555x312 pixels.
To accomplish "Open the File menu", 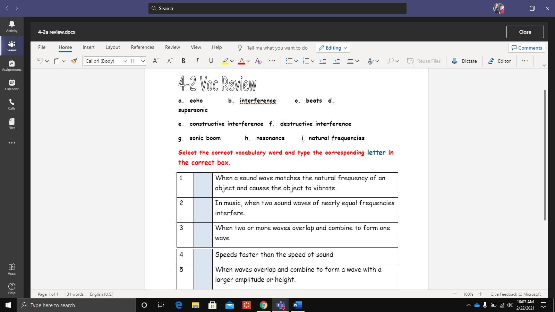I will [42, 47].
